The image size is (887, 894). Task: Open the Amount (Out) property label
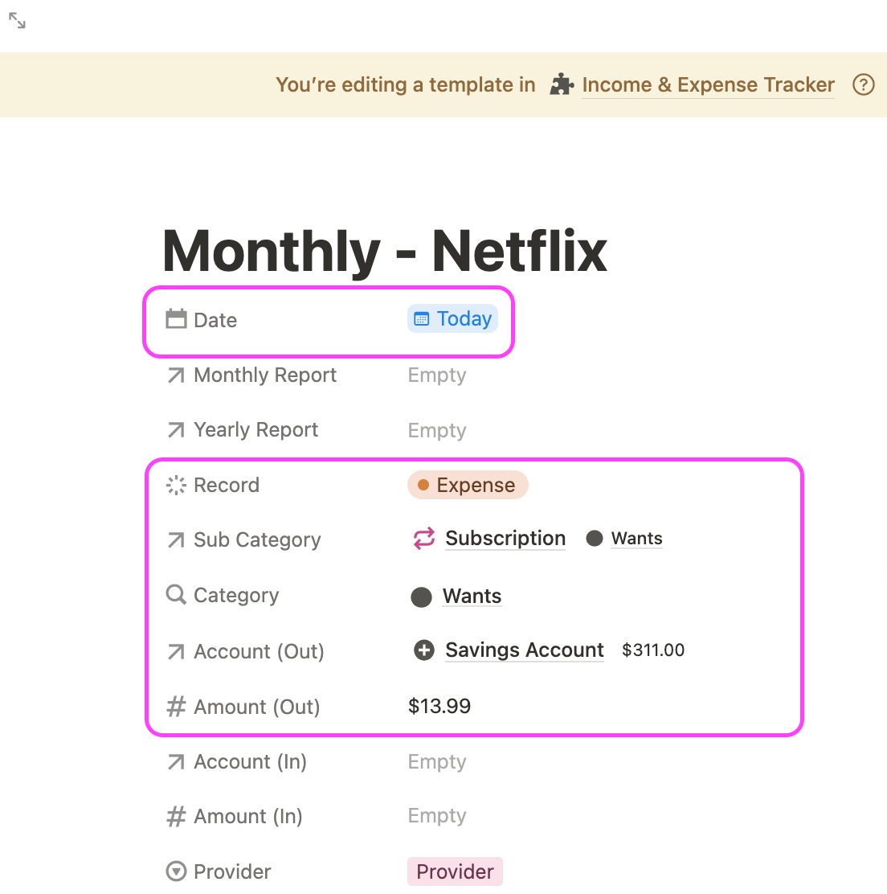pyautogui.click(x=257, y=707)
